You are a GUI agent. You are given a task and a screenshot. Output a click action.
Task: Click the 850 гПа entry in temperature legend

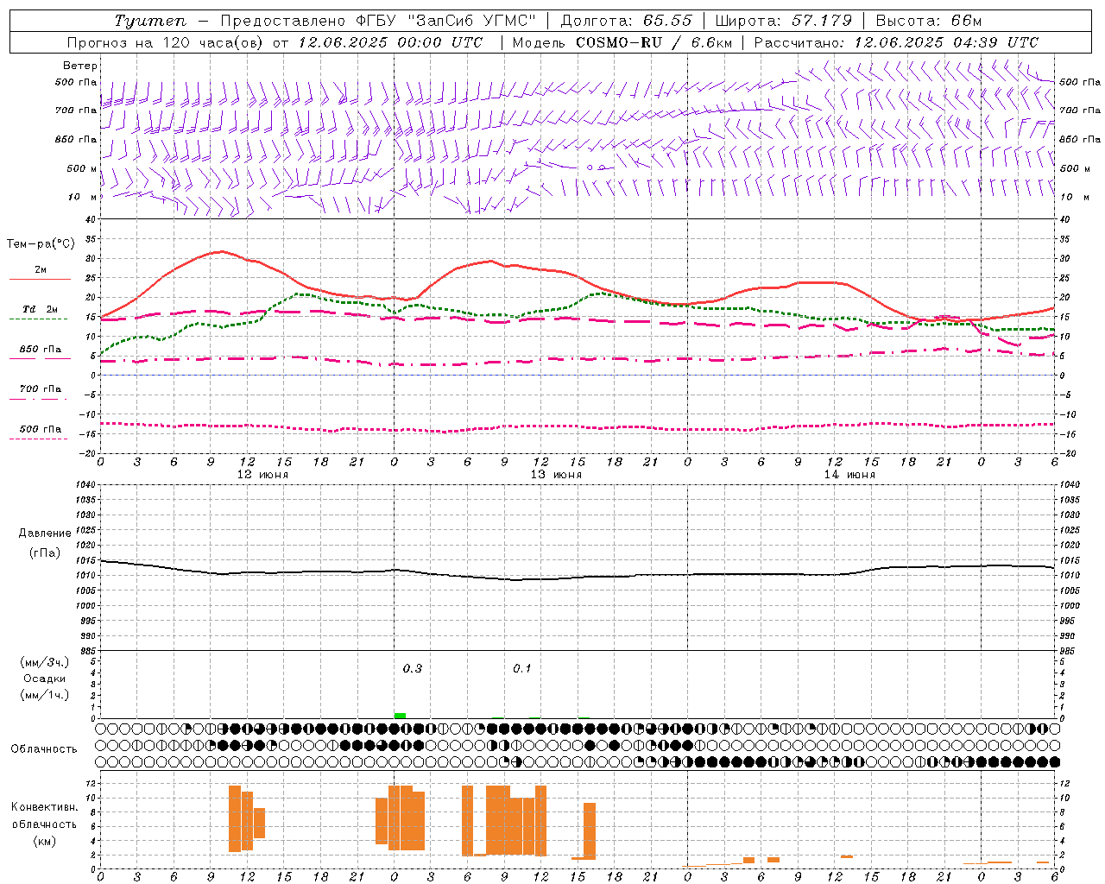pyautogui.click(x=41, y=350)
